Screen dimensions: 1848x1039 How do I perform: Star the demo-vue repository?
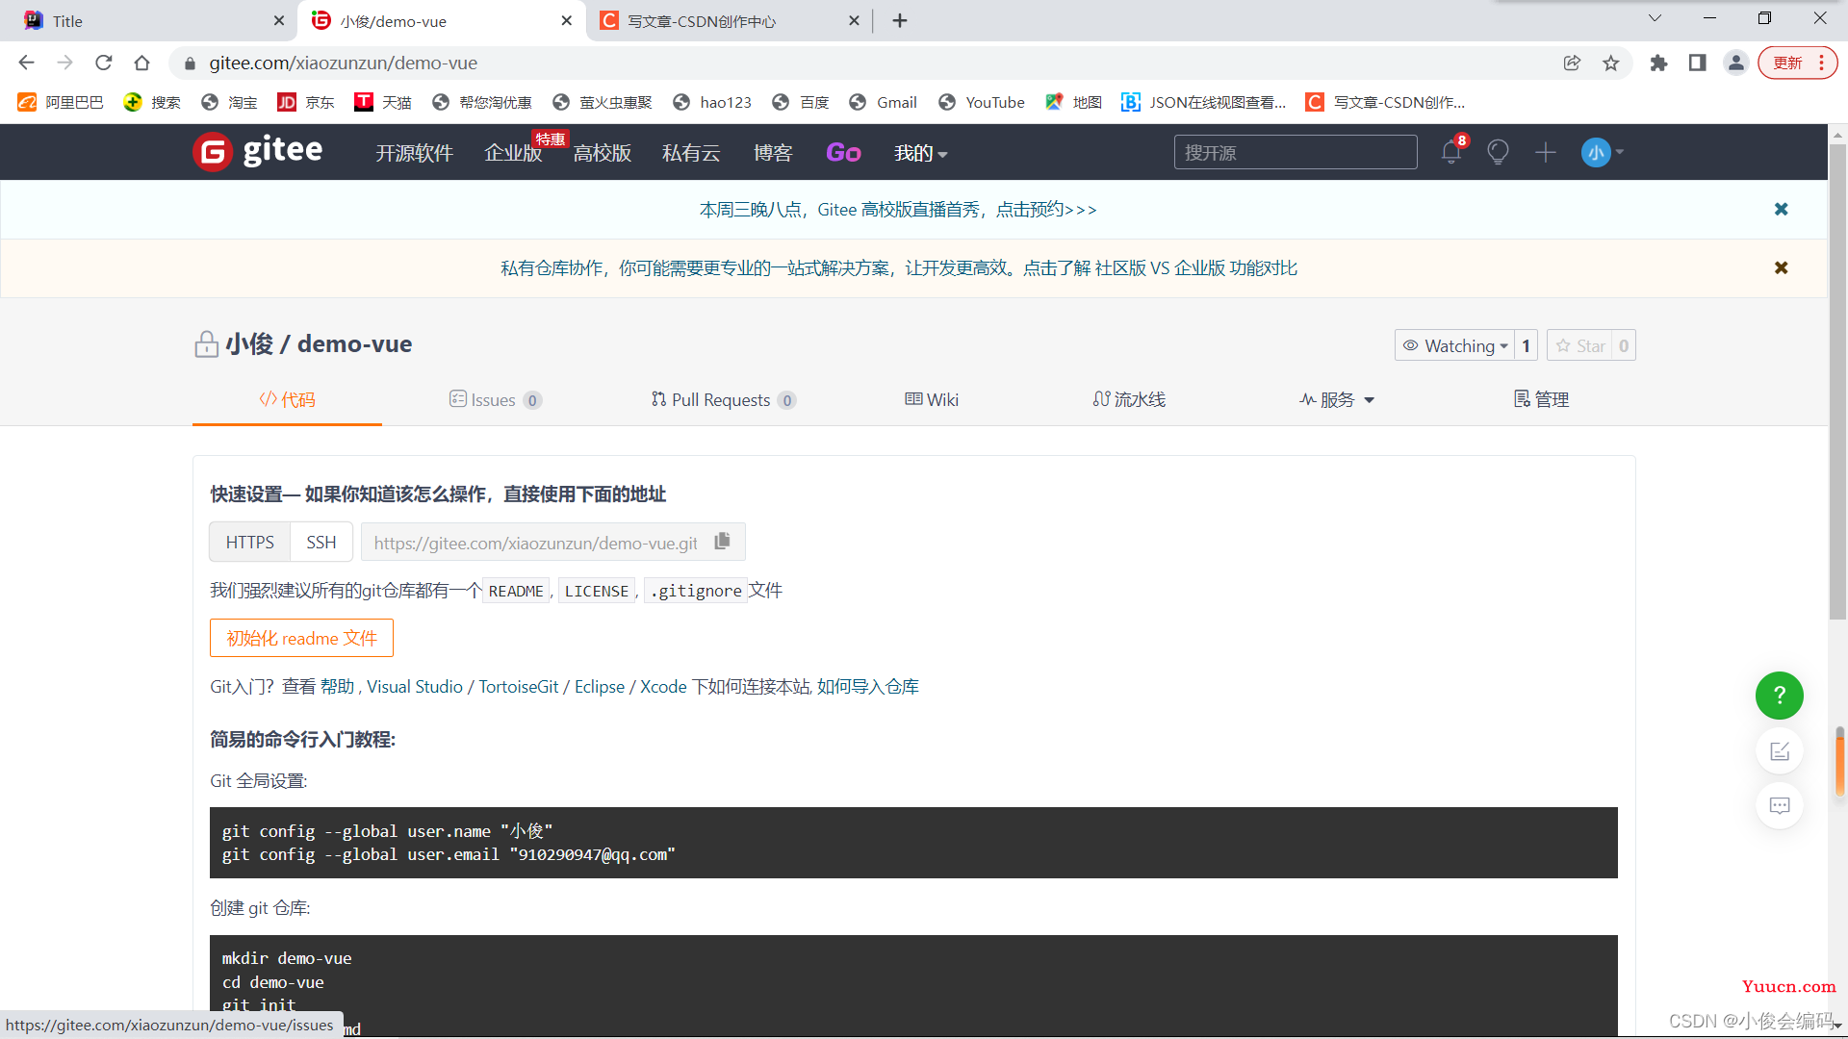(x=1579, y=345)
